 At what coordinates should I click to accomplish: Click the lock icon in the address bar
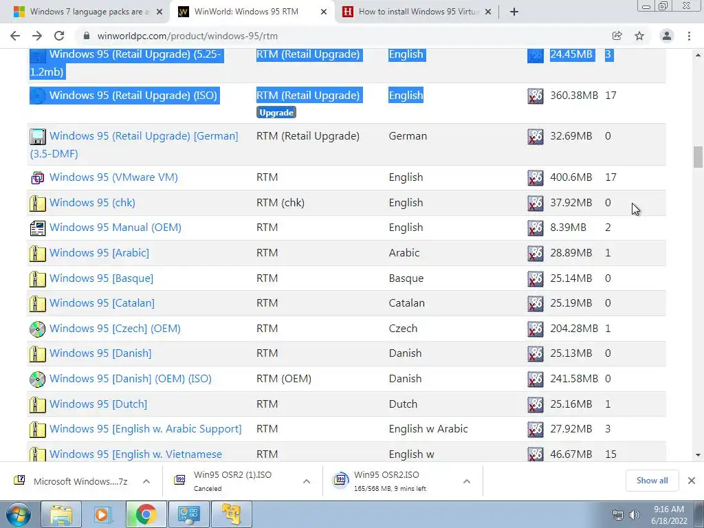pos(87,36)
